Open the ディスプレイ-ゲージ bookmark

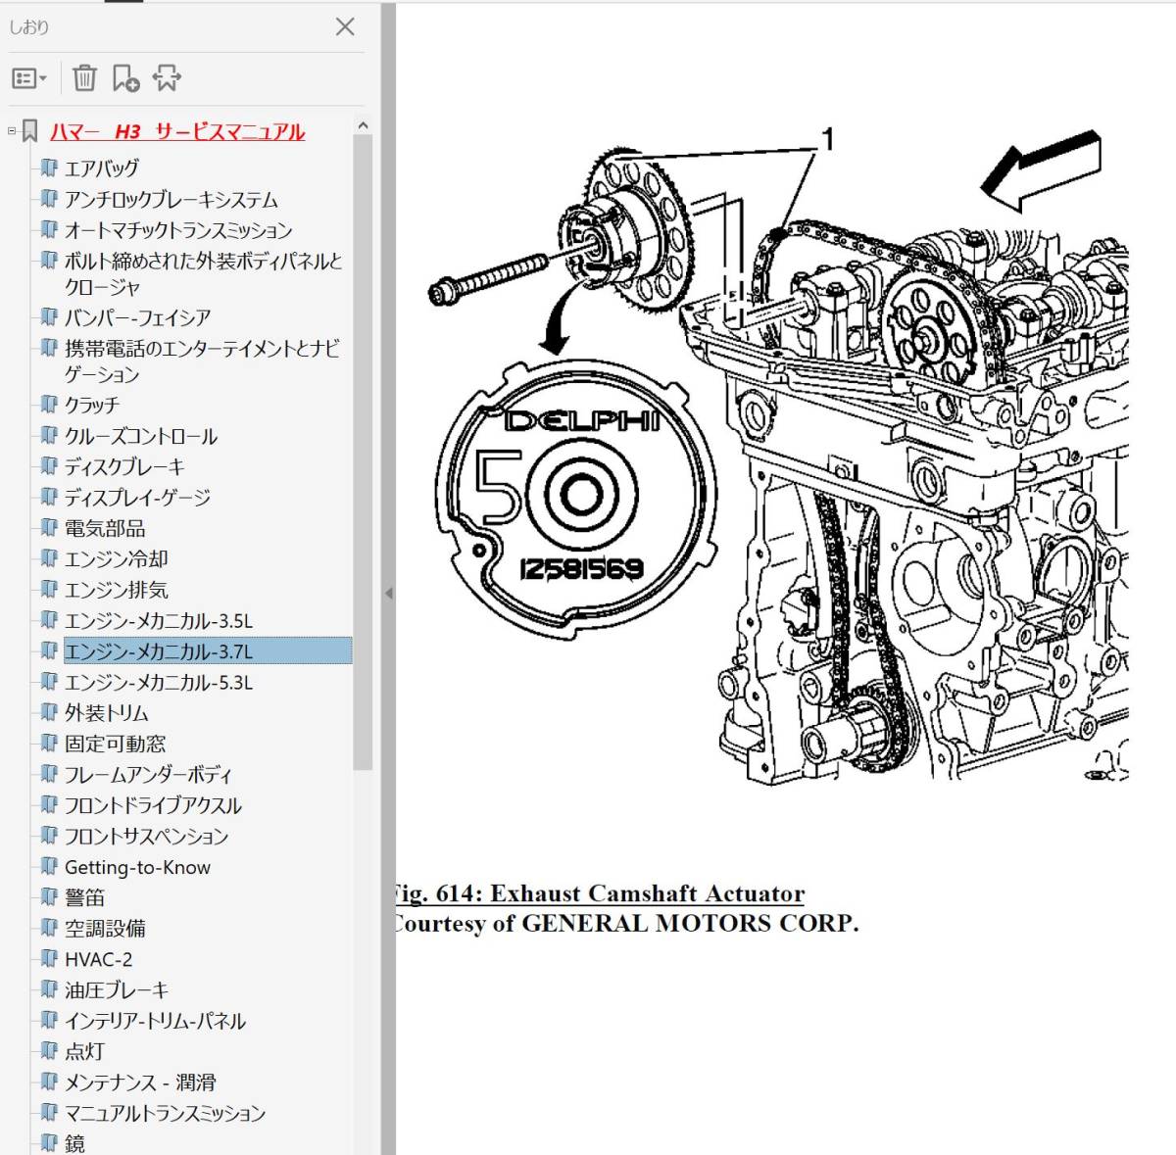point(137,498)
